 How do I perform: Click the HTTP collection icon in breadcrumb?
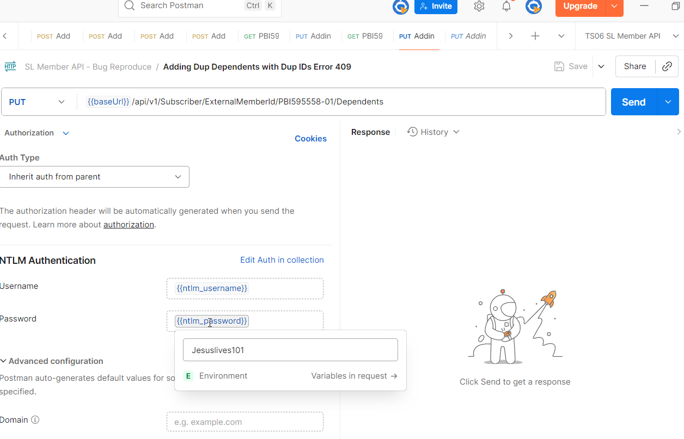[x=10, y=66]
